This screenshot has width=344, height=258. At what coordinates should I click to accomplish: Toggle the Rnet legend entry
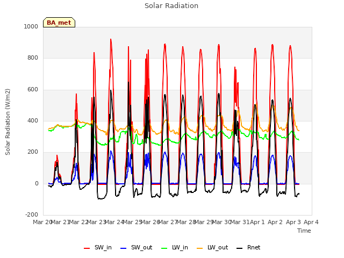coord(248,248)
